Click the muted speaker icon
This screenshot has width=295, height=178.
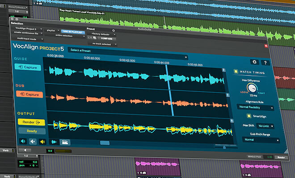(x=32, y=142)
